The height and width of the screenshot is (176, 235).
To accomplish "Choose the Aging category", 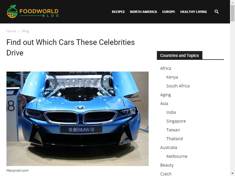I will tap(165, 95).
